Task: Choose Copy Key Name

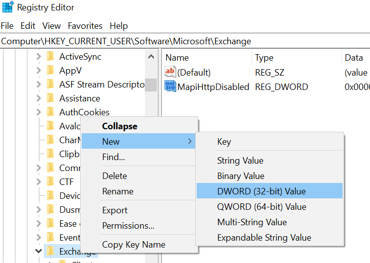Action: pos(138,245)
